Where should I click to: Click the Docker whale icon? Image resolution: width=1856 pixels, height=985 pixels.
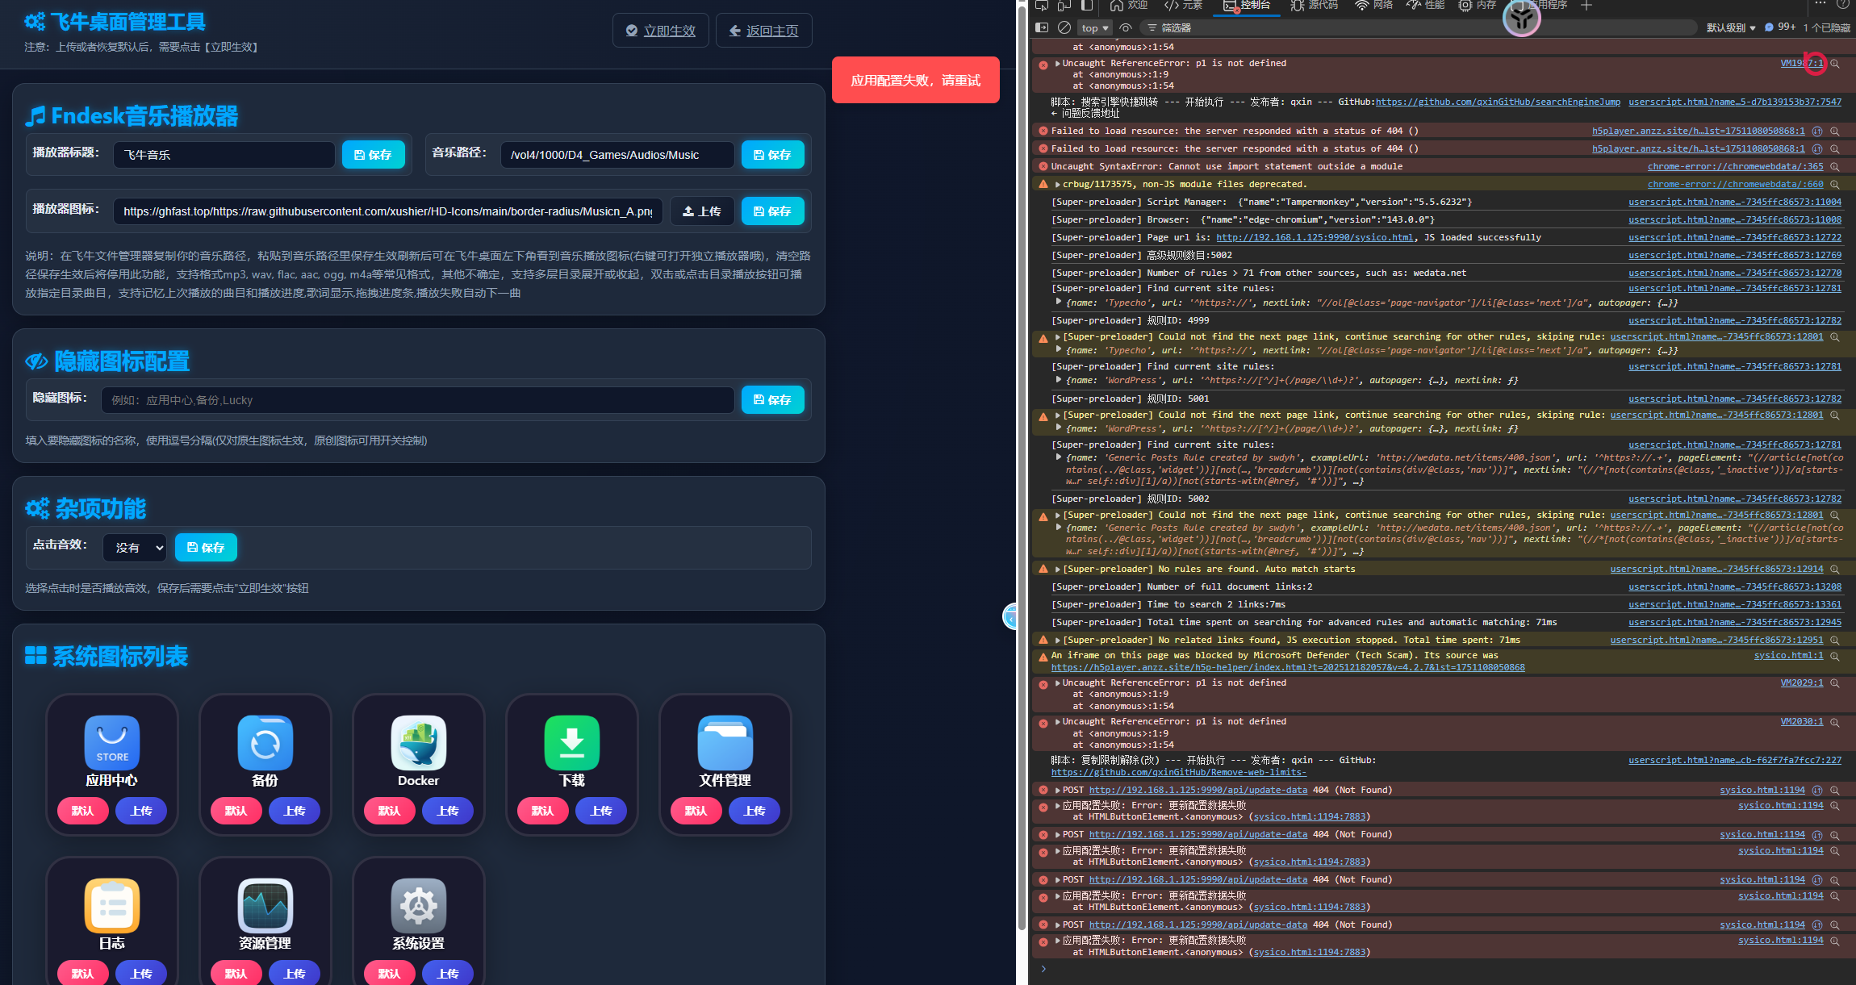[418, 742]
